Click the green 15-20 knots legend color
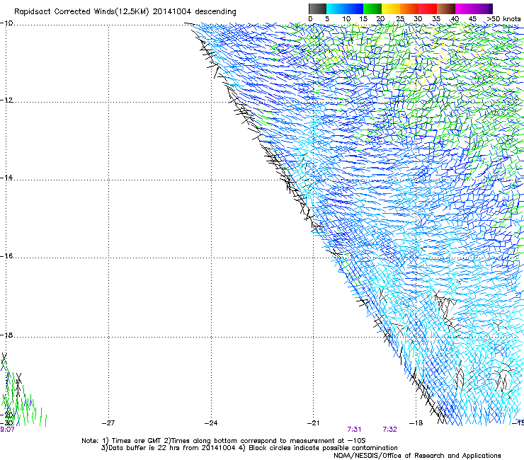This screenshot has height=460, width=524. pos(372,8)
